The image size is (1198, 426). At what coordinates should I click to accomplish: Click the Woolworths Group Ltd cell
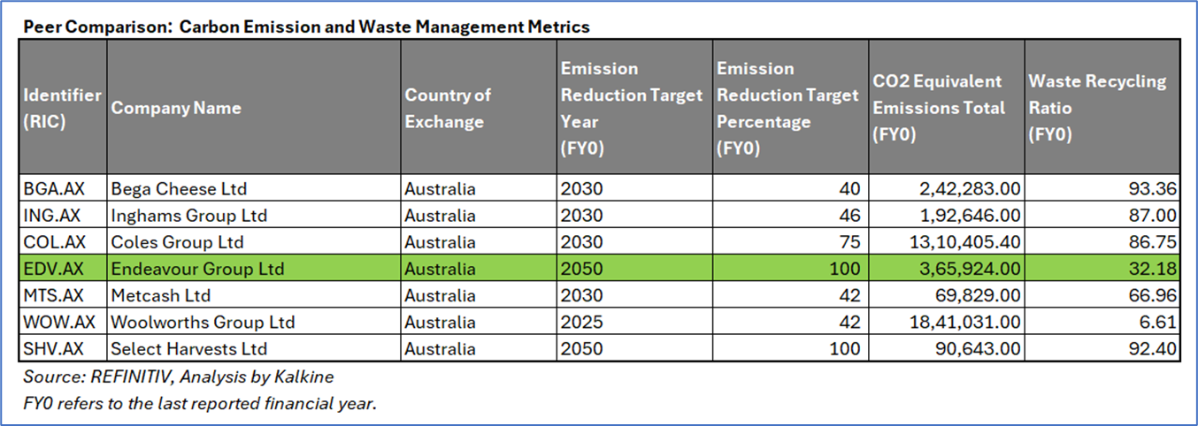(x=254, y=322)
